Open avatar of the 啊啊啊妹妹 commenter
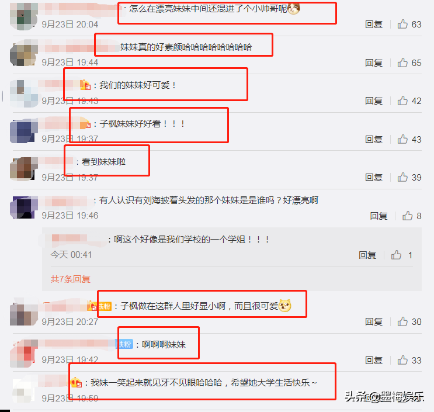Screen dimensions: 434x412 (23, 353)
